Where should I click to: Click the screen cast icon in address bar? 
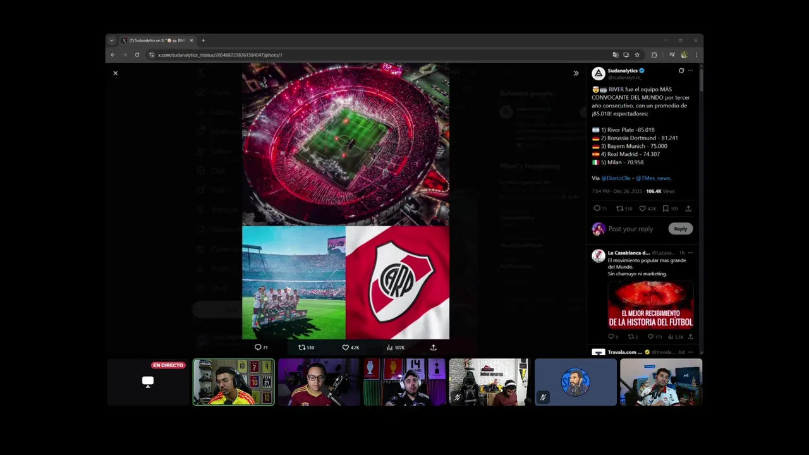coord(626,55)
